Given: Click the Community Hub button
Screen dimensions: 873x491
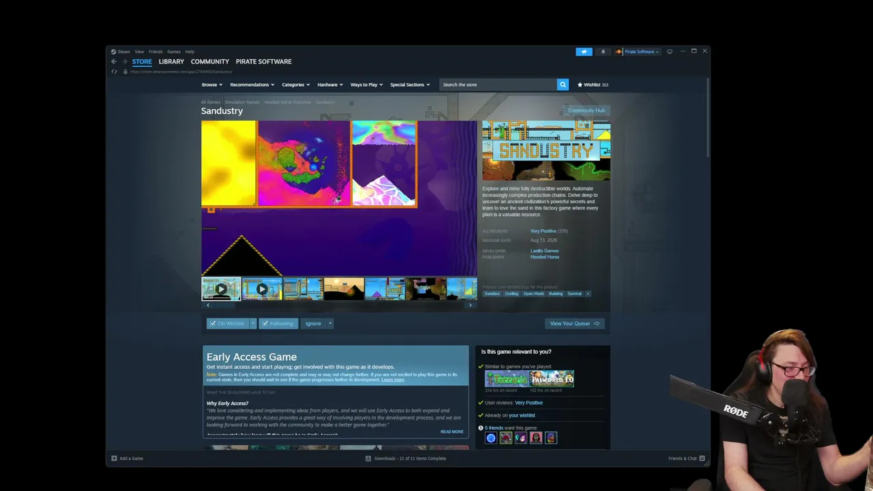Looking at the screenshot, I should [586, 110].
